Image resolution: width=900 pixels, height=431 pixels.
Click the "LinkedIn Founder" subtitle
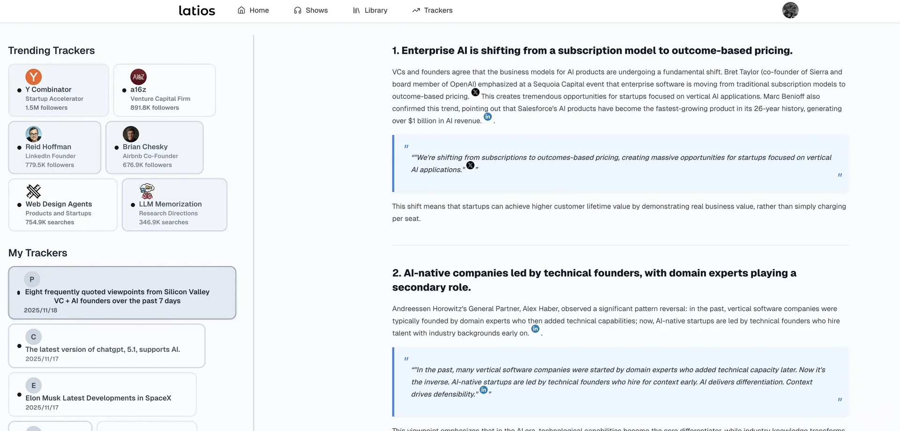click(51, 156)
